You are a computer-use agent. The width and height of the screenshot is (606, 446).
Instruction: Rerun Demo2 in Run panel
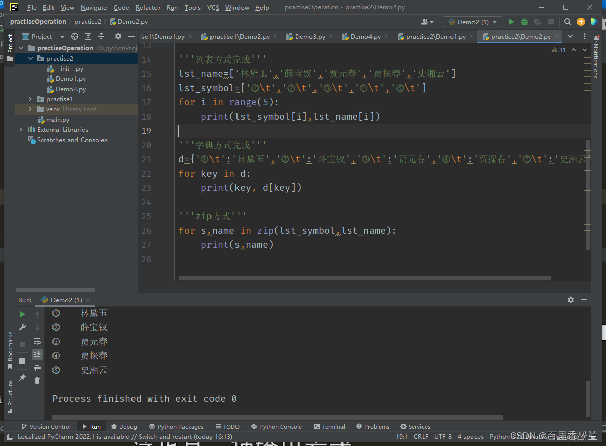tap(22, 314)
